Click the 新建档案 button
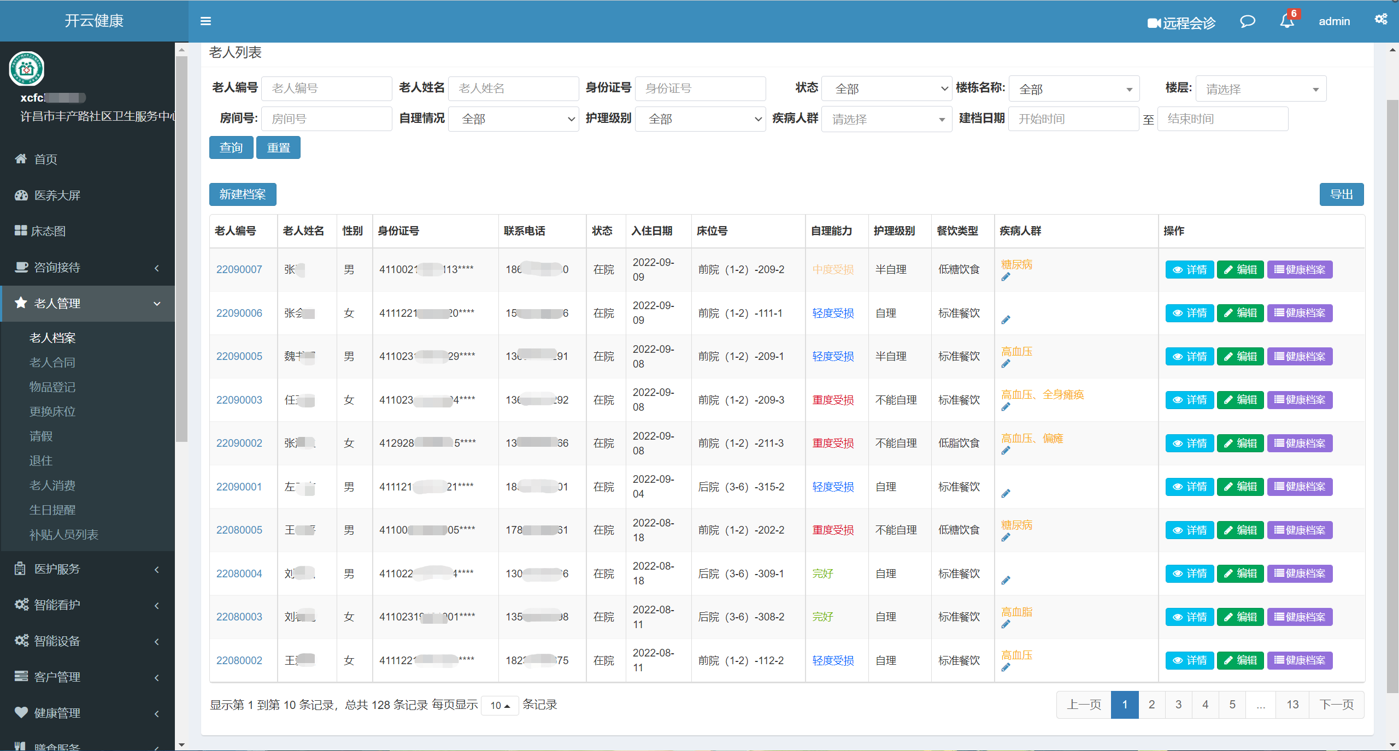The image size is (1399, 751). [x=243, y=194]
